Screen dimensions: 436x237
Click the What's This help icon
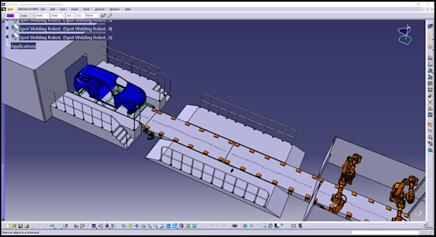click(65, 226)
